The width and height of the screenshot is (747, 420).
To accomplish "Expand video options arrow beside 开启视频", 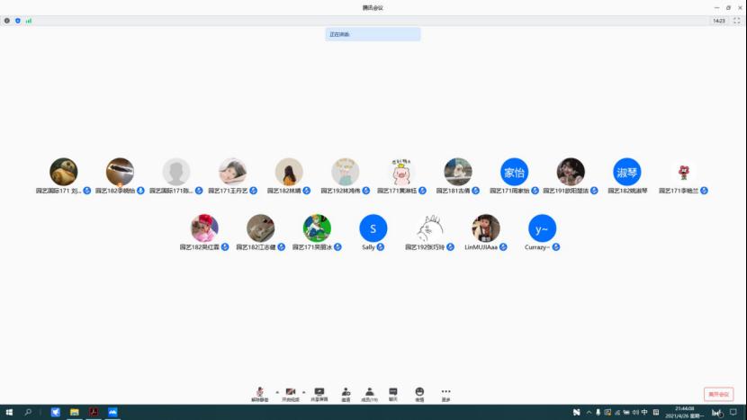I will [304, 392].
